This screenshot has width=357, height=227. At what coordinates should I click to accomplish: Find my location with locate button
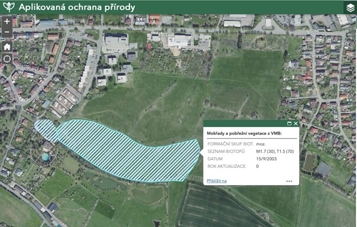(x=7, y=59)
